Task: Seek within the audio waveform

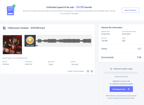Action: point(64,41)
